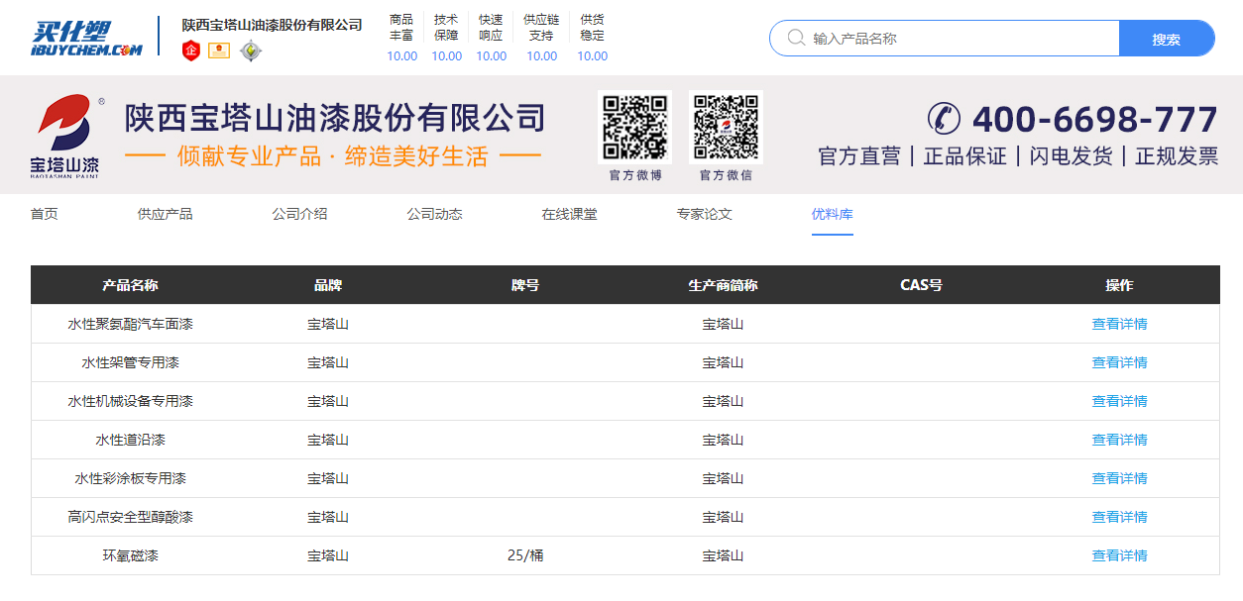Click product name 水性机械设备专用漆
This screenshot has height=601, width=1243.
(x=131, y=401)
